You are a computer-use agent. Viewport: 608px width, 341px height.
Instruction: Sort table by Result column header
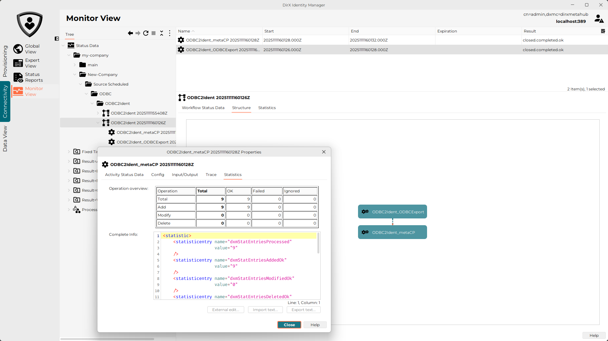561,31
